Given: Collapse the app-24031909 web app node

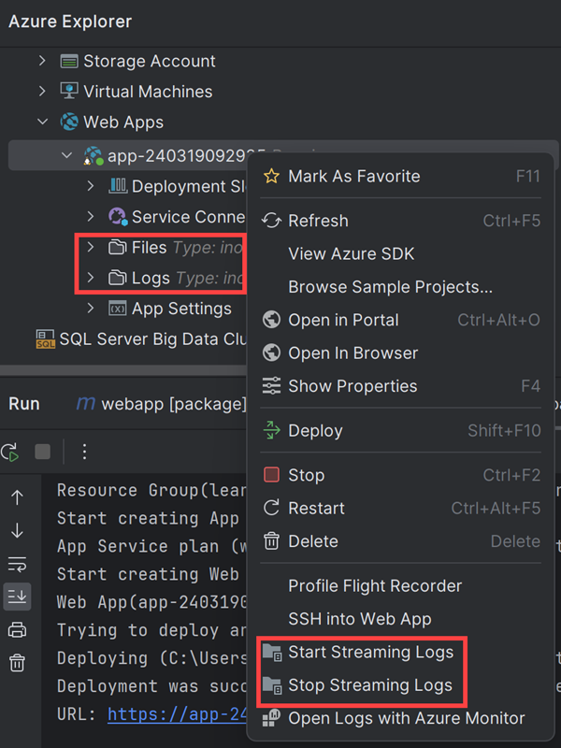Looking at the screenshot, I should [66, 155].
